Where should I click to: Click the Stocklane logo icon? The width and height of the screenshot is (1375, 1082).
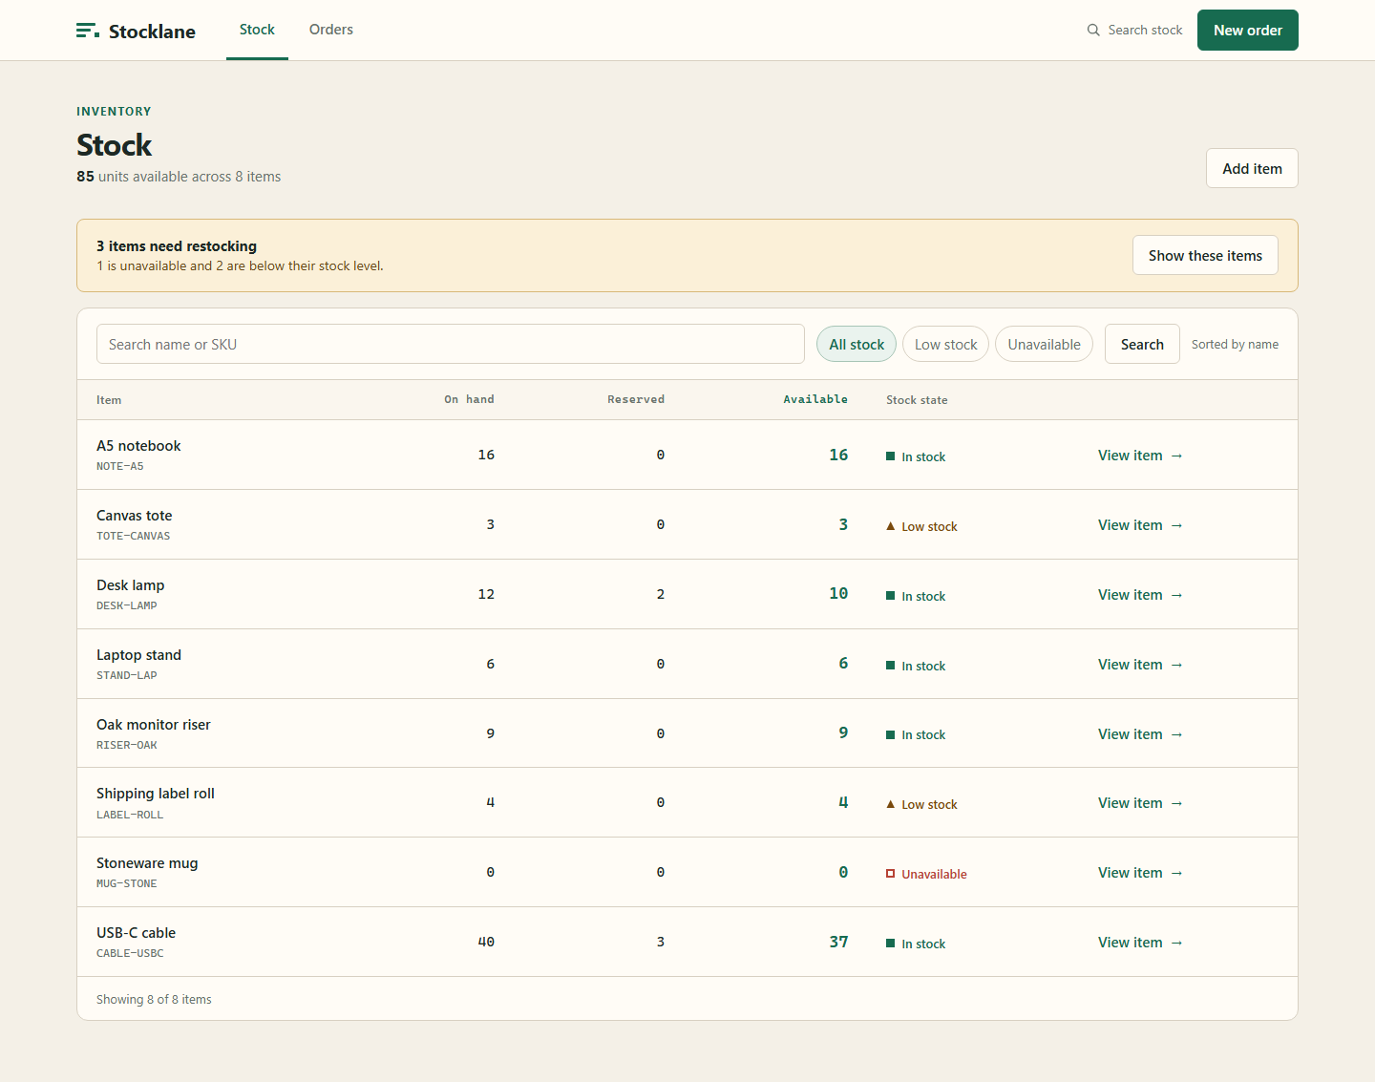pos(88,31)
